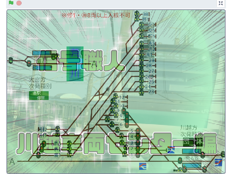Click the 荒川 river bridge label
The height and width of the screenshot is (174, 232).
[75, 64]
